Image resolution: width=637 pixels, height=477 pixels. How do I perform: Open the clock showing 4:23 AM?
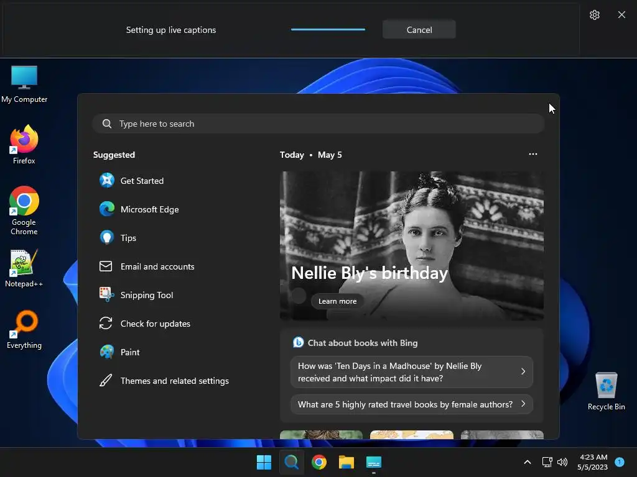[592, 462]
